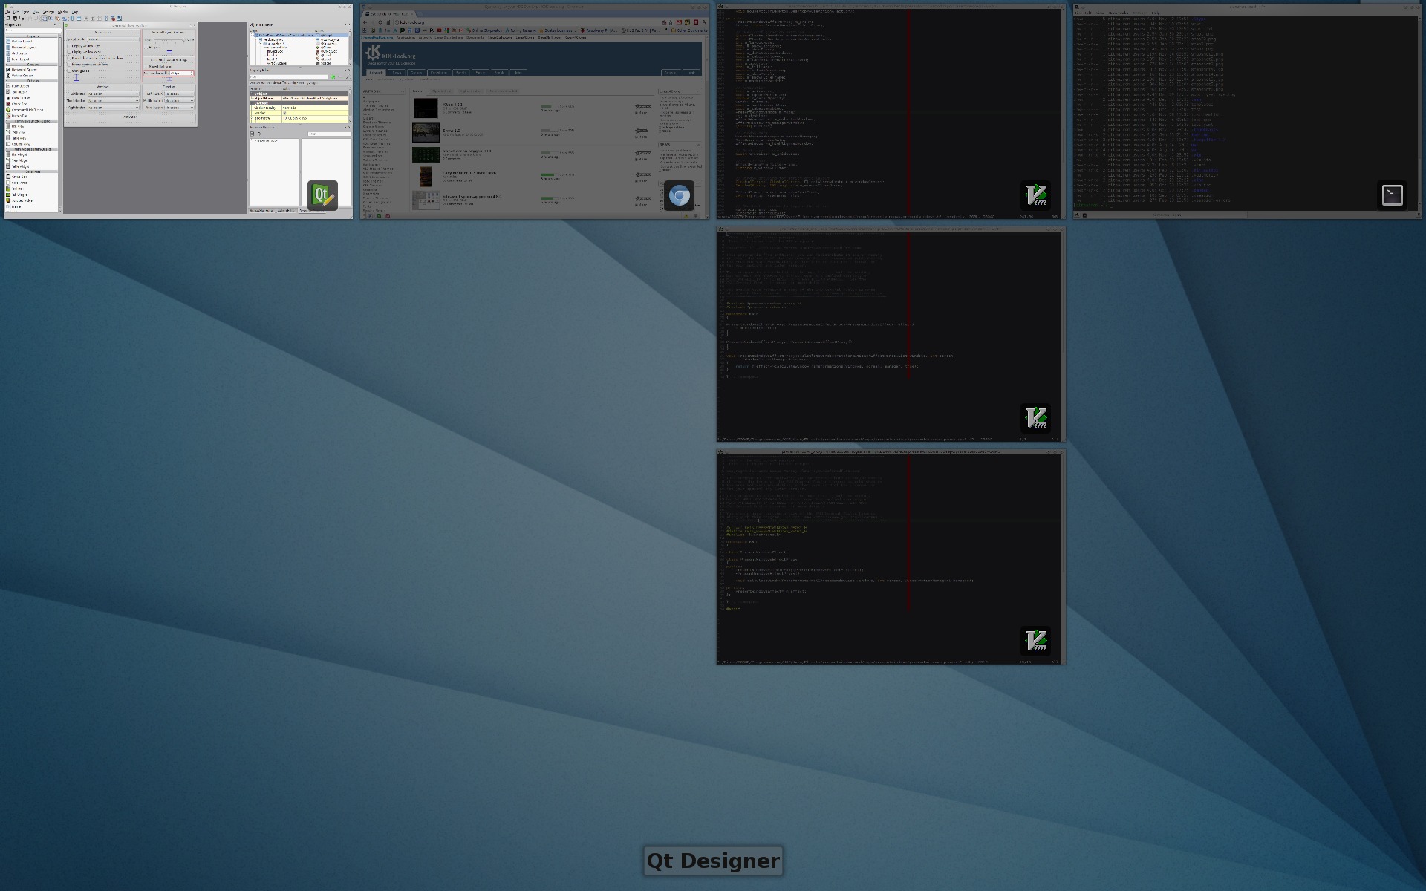The width and height of the screenshot is (1426, 891).
Task: Click the Chromium icon on the browser thumbnail
Action: 679,195
